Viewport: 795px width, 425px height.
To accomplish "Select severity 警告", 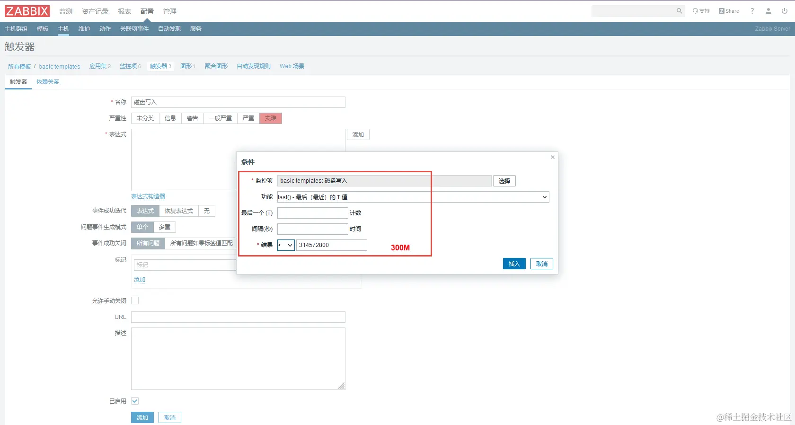I will pyautogui.click(x=193, y=118).
